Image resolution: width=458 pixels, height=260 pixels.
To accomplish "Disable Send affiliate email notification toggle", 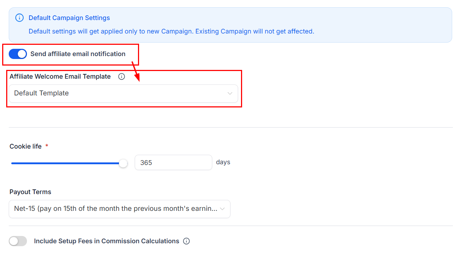I will 18,54.
